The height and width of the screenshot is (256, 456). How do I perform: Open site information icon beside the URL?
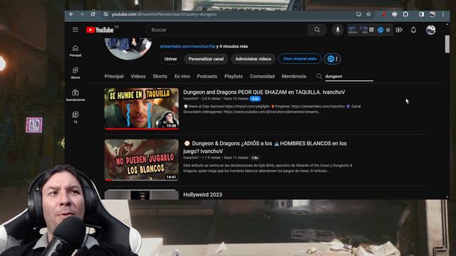pos(105,14)
